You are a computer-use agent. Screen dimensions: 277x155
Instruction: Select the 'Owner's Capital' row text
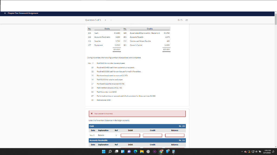(x=136, y=45)
